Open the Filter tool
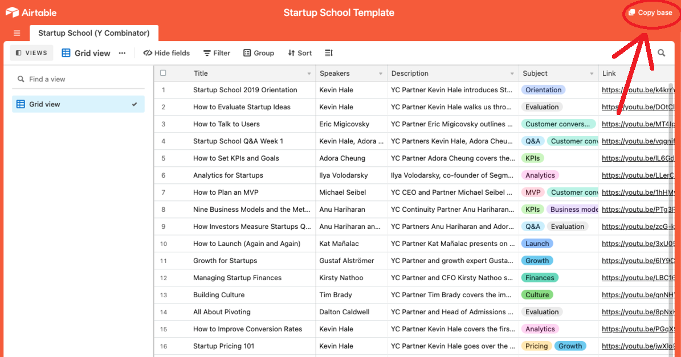 click(217, 53)
